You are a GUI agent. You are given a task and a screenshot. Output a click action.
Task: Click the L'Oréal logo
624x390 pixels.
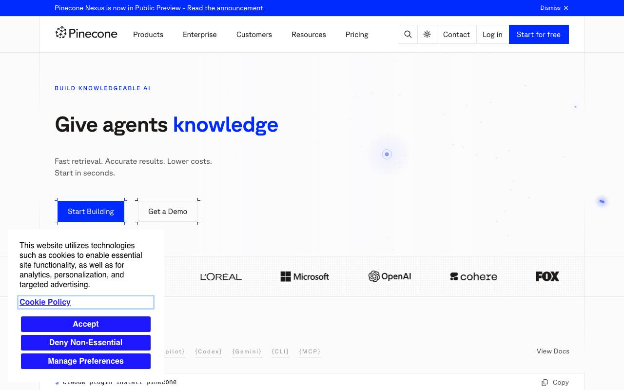click(x=221, y=276)
